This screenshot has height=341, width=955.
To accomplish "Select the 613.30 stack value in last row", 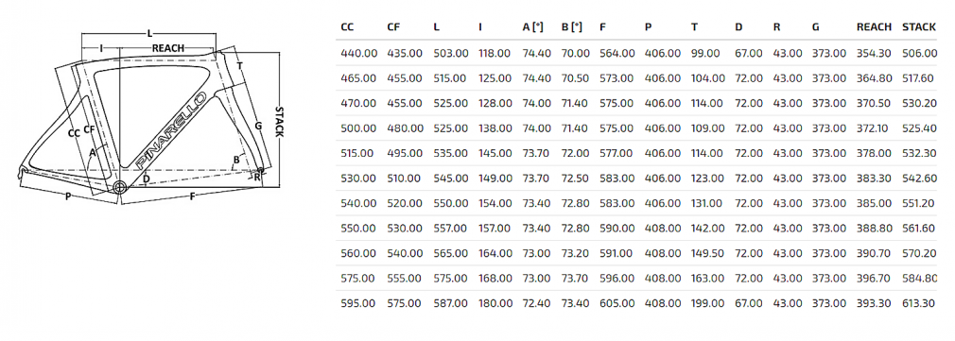I will [920, 303].
